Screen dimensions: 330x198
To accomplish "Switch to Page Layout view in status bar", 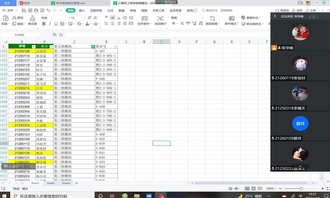I will coord(253,188).
